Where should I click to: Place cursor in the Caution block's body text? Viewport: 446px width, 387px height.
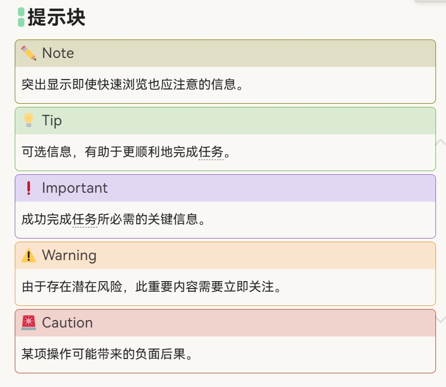click(x=105, y=354)
